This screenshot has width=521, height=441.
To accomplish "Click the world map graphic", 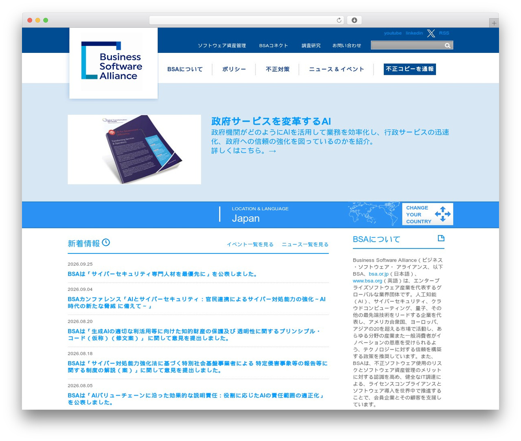I will [x=374, y=214].
